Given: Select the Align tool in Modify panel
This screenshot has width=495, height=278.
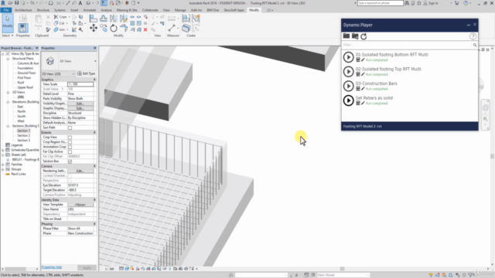Looking at the screenshot, I should pos(93,19).
